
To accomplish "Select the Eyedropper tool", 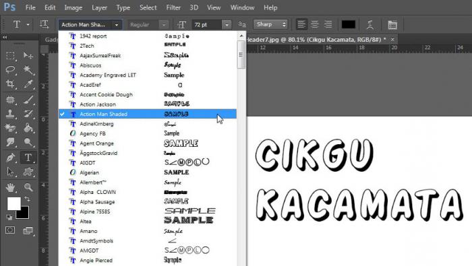I will click(28, 84).
